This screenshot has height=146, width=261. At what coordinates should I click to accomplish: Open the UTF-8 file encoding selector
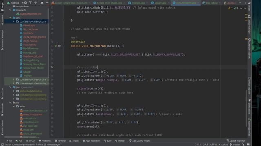pos(213,144)
